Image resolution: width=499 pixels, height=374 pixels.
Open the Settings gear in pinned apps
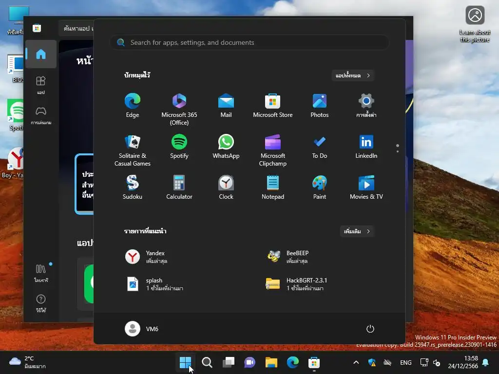pyautogui.click(x=366, y=106)
